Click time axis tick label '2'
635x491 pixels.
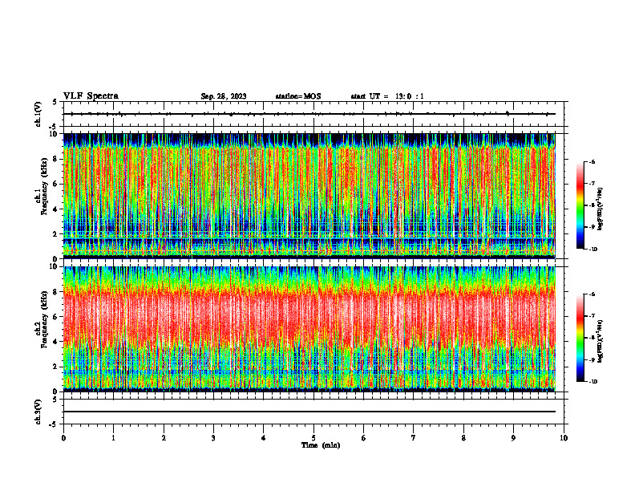click(x=164, y=438)
